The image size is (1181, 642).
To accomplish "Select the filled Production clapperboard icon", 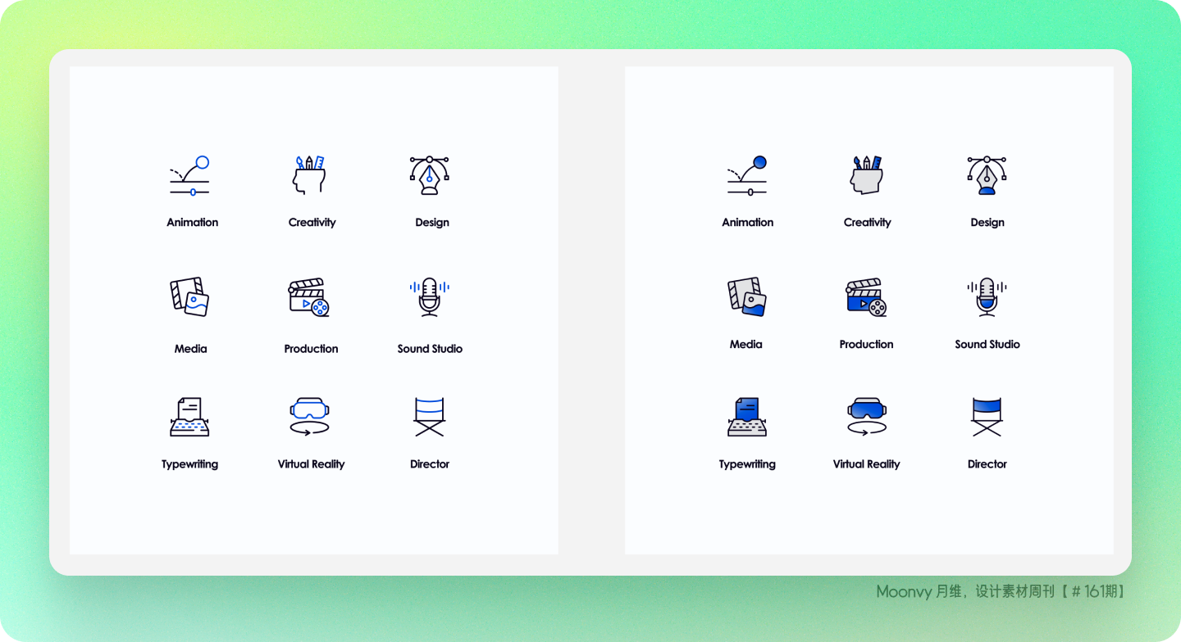I will (866, 297).
